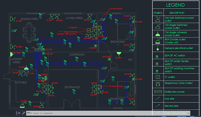Click the 'TV outlet' description text

(x=170, y=77)
